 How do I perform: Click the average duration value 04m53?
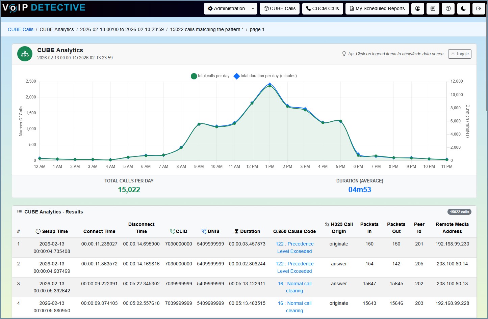tap(360, 190)
